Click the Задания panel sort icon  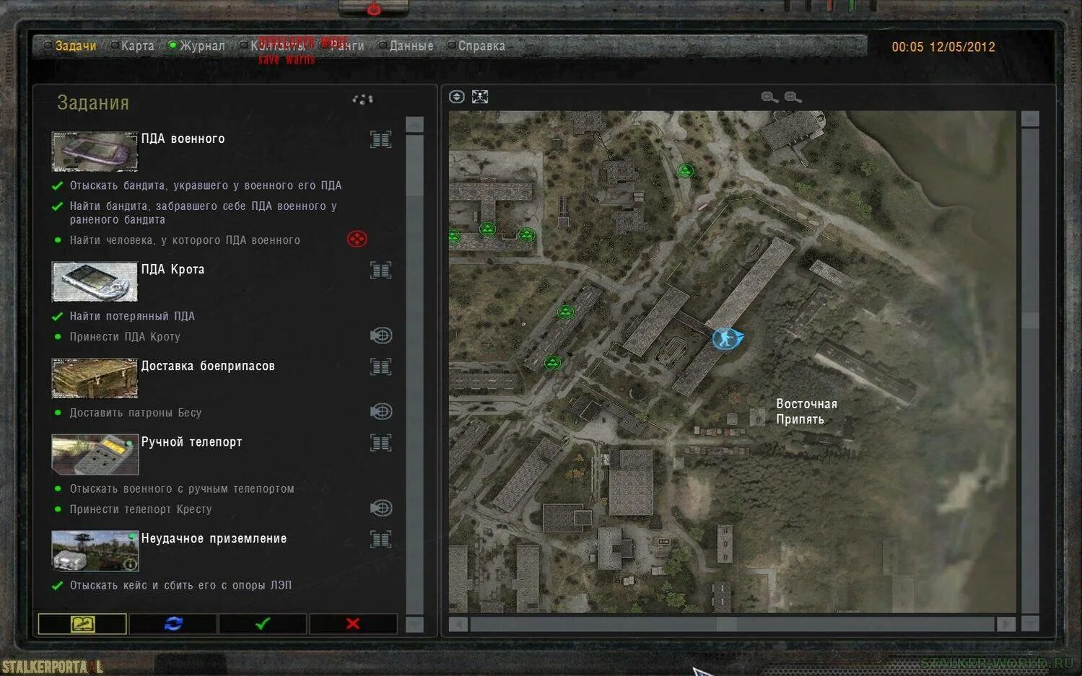pos(363,100)
